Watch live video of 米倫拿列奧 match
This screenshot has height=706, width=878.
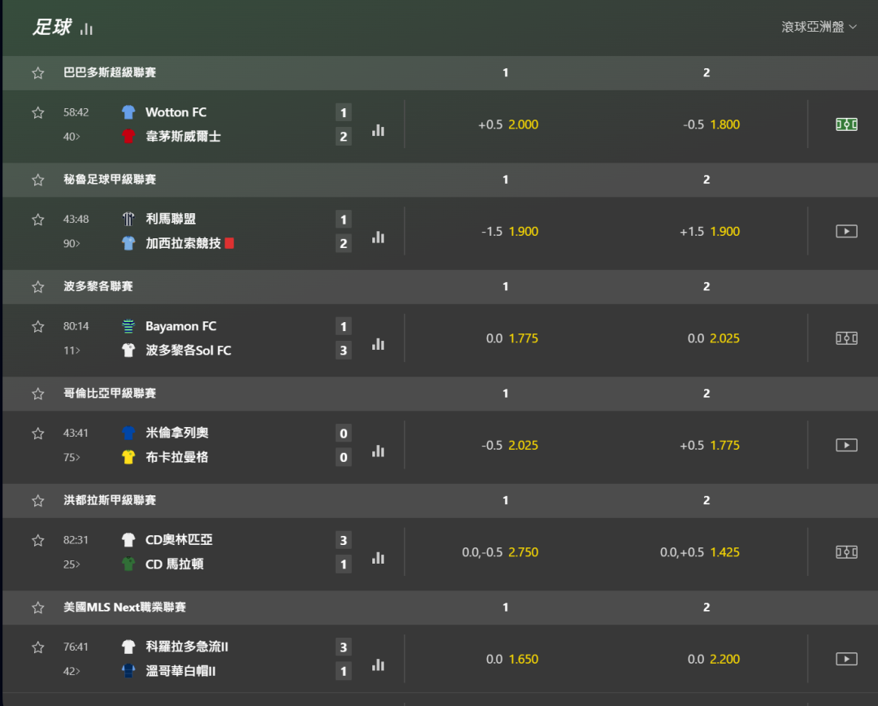click(846, 445)
